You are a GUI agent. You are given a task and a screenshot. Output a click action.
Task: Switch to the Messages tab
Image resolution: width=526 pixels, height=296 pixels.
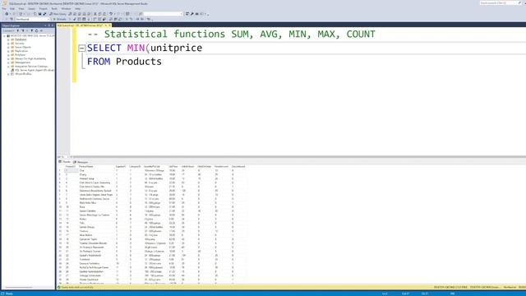81,162
